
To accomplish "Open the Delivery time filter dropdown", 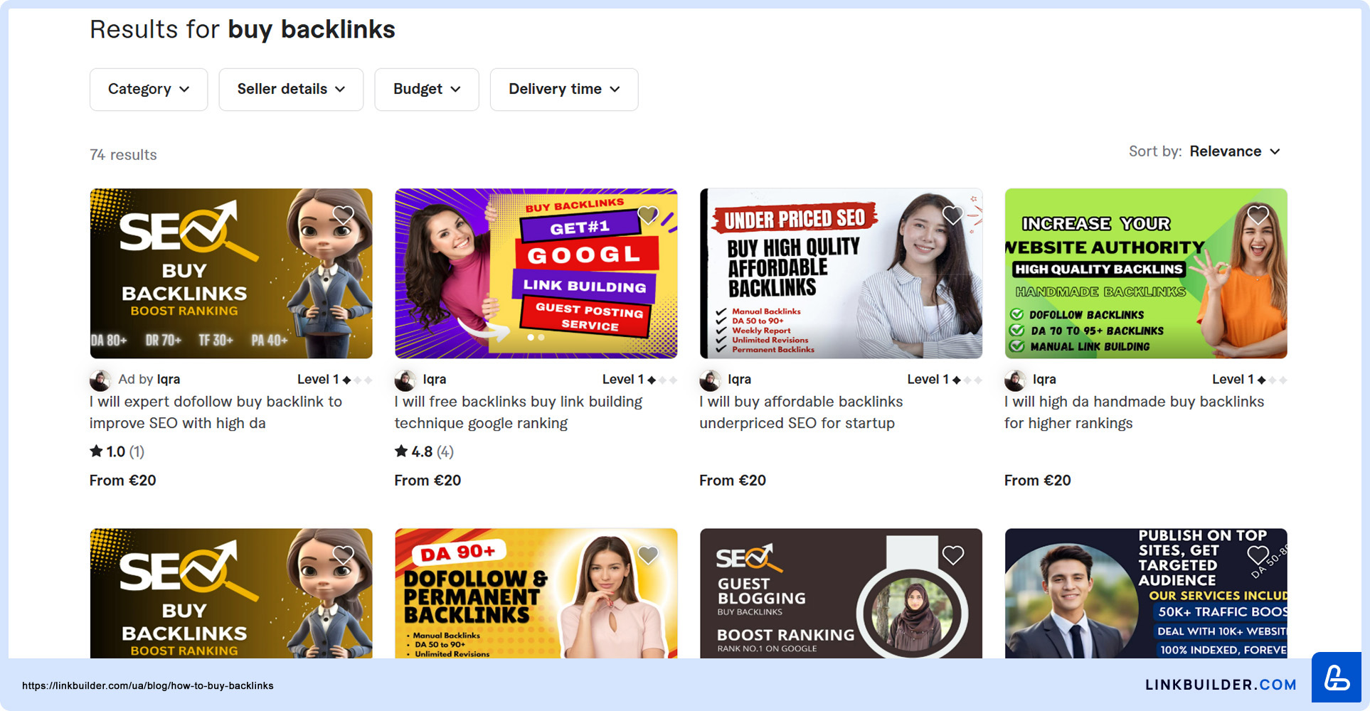I will [x=564, y=90].
